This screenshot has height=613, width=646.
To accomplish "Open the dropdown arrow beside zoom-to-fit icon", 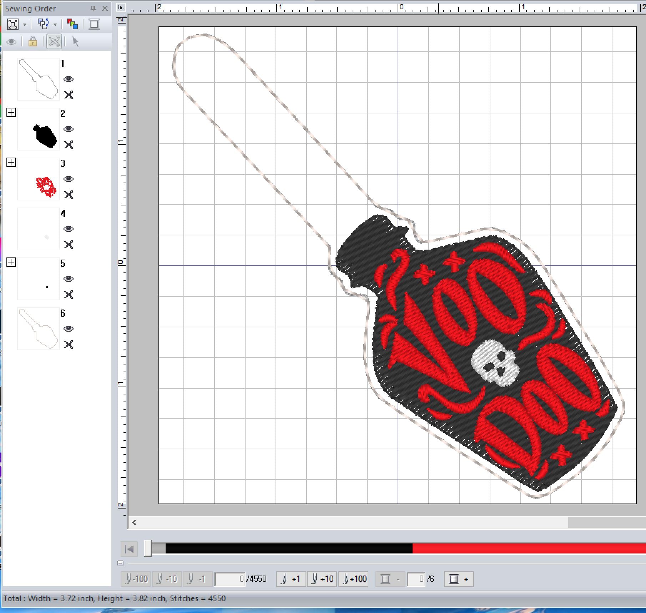I will pyautogui.click(x=25, y=25).
